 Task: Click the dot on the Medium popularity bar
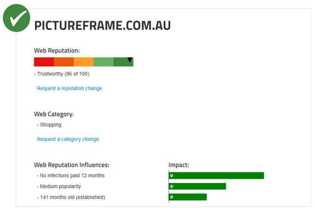(x=172, y=186)
